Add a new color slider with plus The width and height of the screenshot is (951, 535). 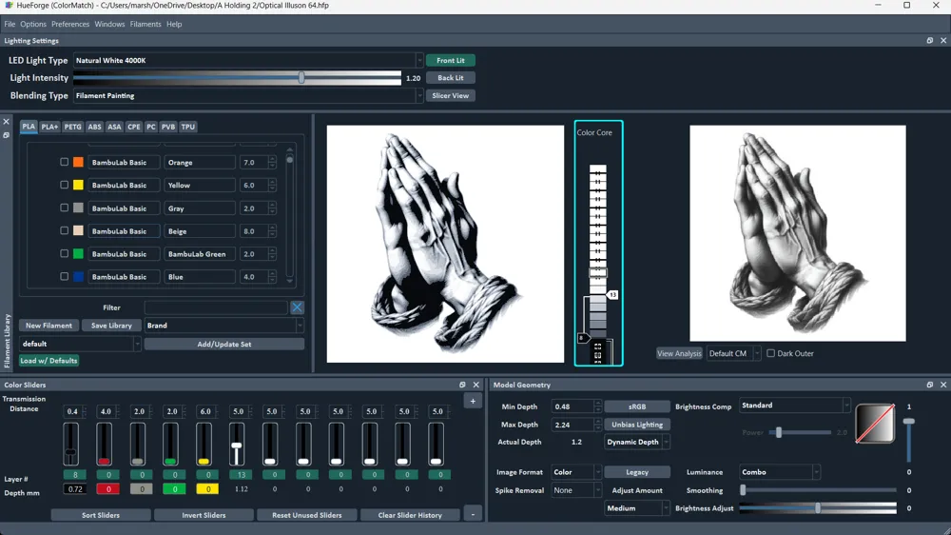[x=473, y=401]
